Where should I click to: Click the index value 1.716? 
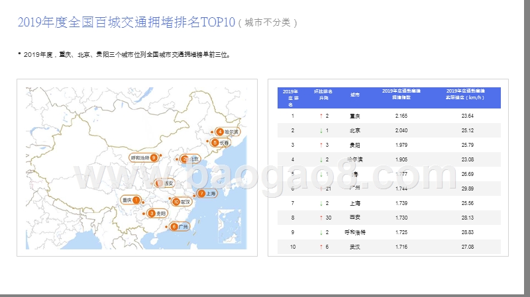click(401, 247)
